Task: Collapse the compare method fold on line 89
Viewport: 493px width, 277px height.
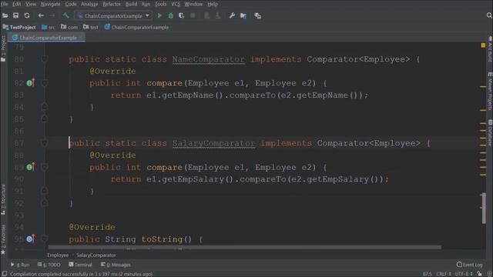Action: 45,167
